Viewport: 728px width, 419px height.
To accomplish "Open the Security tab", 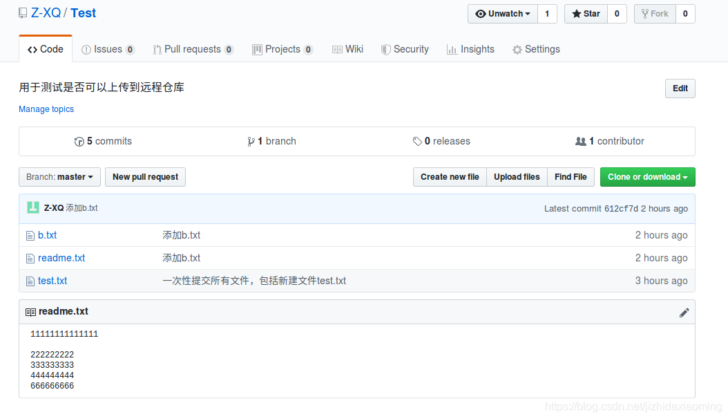I will [405, 49].
